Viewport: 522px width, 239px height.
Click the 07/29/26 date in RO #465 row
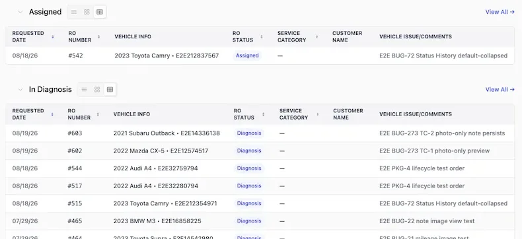(25, 221)
